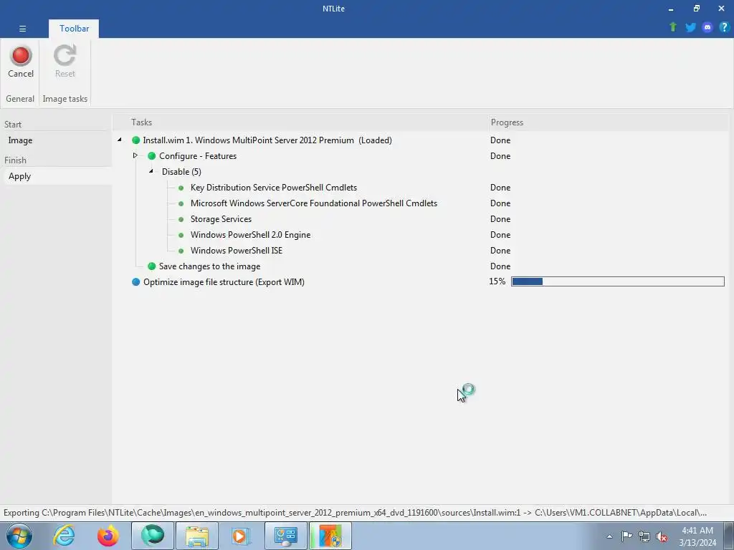Click the muted volume tray icon
The height and width of the screenshot is (550, 734).
pos(662,536)
